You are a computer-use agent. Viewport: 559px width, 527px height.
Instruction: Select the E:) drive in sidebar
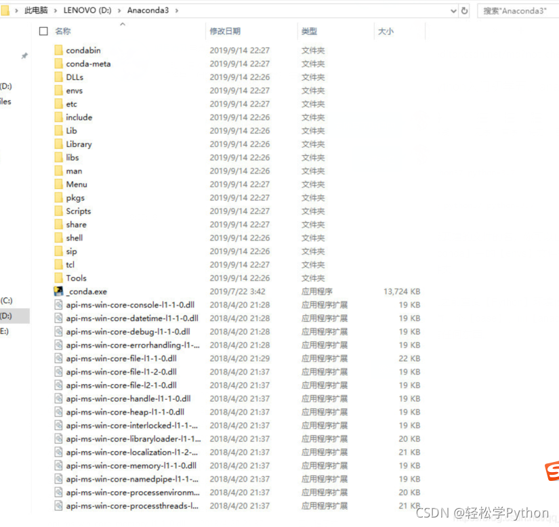(4, 331)
